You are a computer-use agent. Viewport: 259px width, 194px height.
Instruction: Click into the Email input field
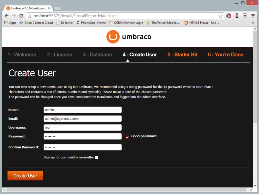click(x=82, y=119)
